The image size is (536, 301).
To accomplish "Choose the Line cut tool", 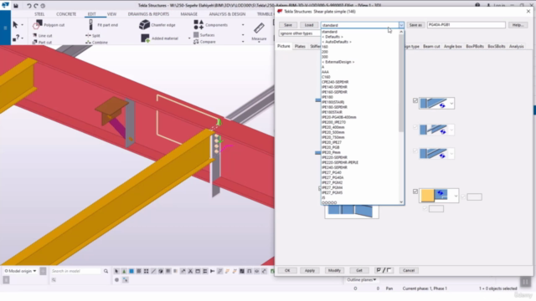I will pyautogui.click(x=43, y=35).
